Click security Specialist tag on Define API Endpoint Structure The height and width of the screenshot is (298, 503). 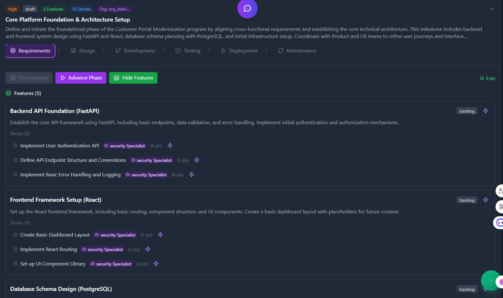point(151,160)
